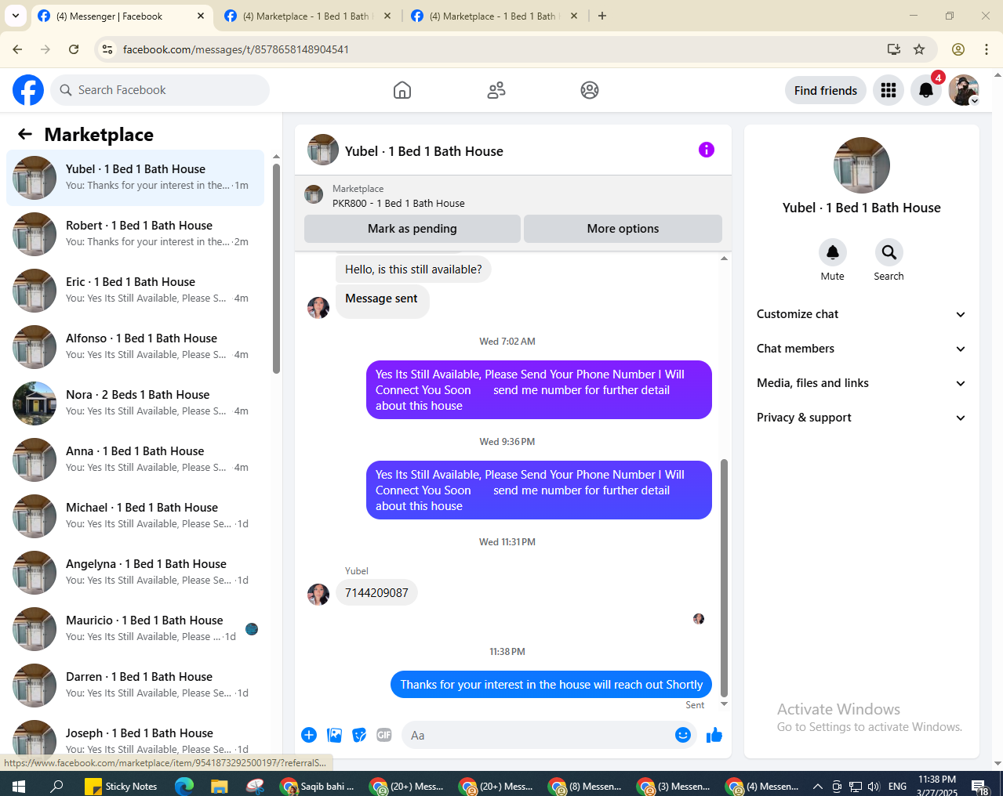
Task: View site information icon in address bar
Action: tap(107, 49)
